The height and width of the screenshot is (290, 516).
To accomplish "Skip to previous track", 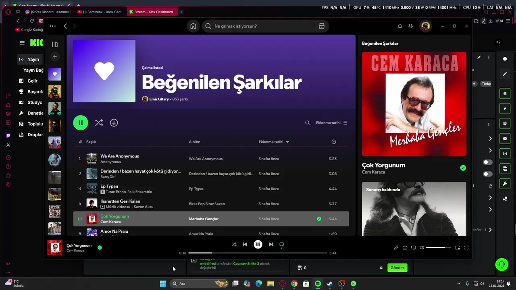I will click(245, 244).
